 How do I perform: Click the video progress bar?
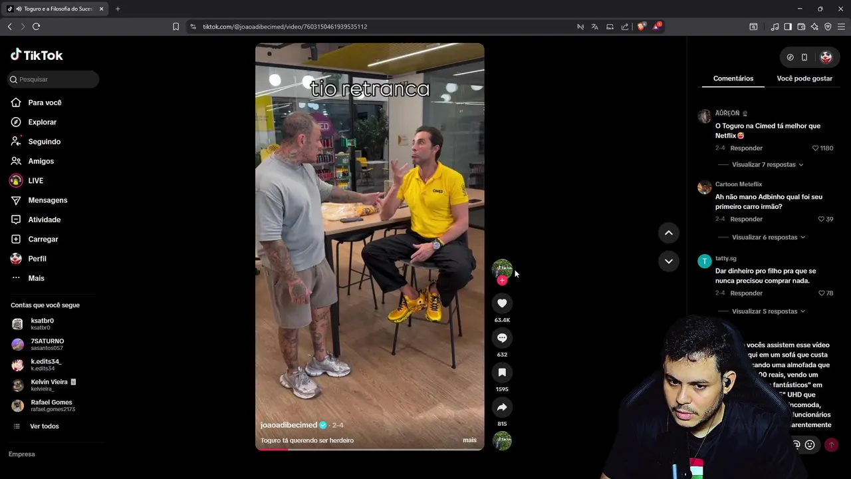(x=370, y=449)
